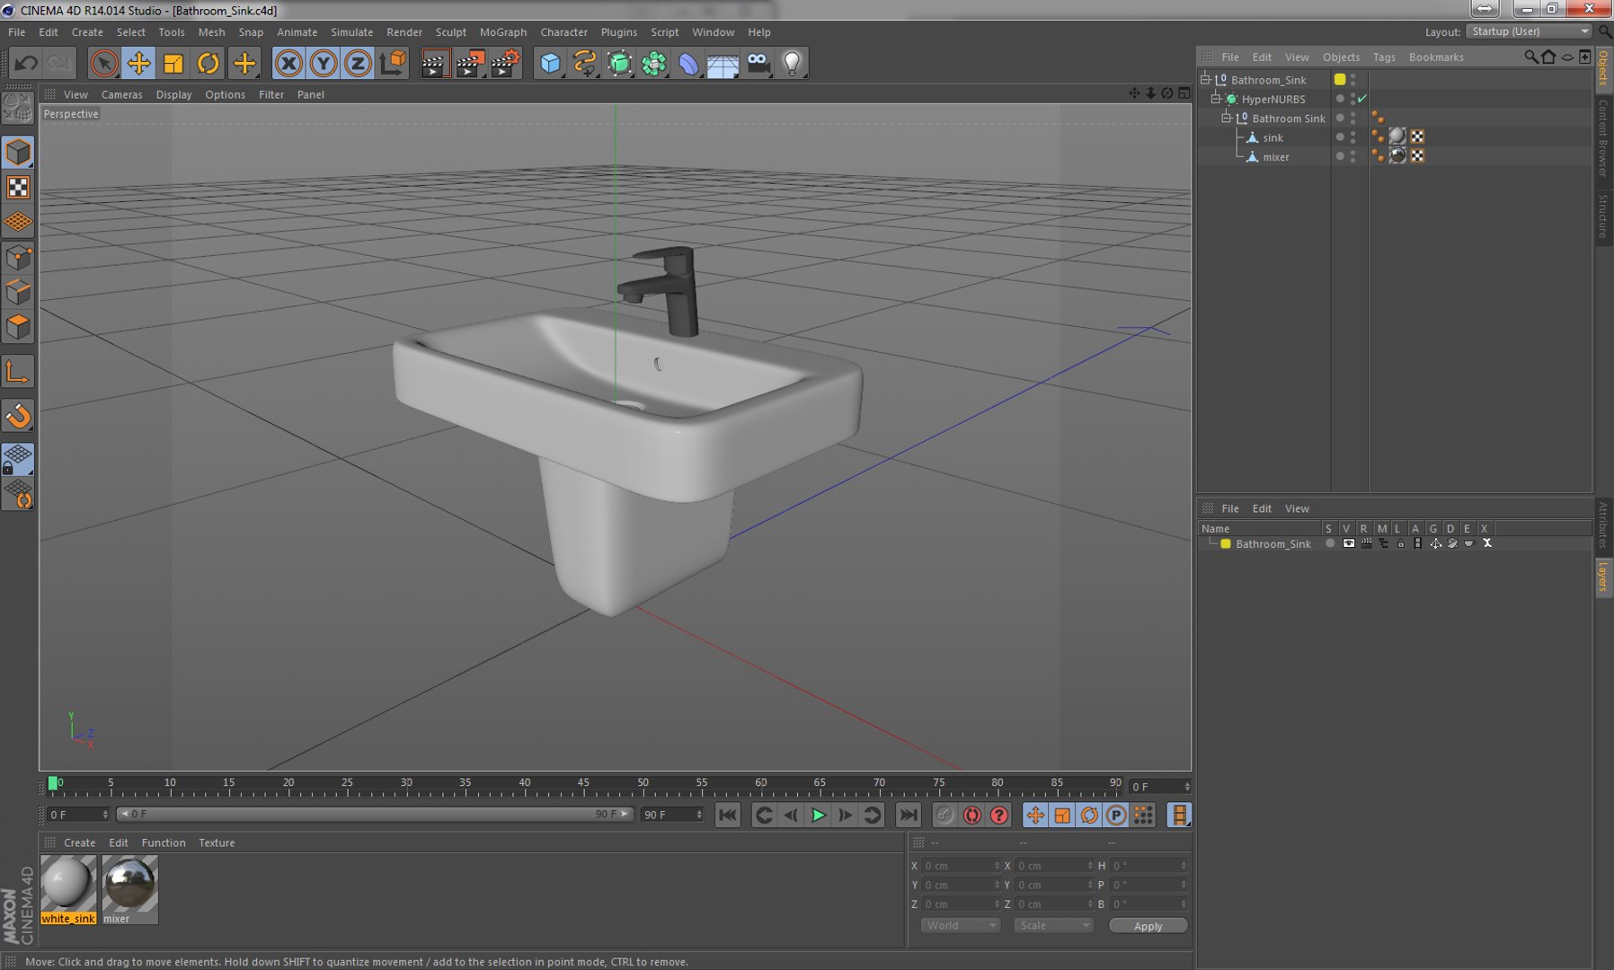The width and height of the screenshot is (1614, 970).
Task: Open Edit Render Settings
Action: 506,63
